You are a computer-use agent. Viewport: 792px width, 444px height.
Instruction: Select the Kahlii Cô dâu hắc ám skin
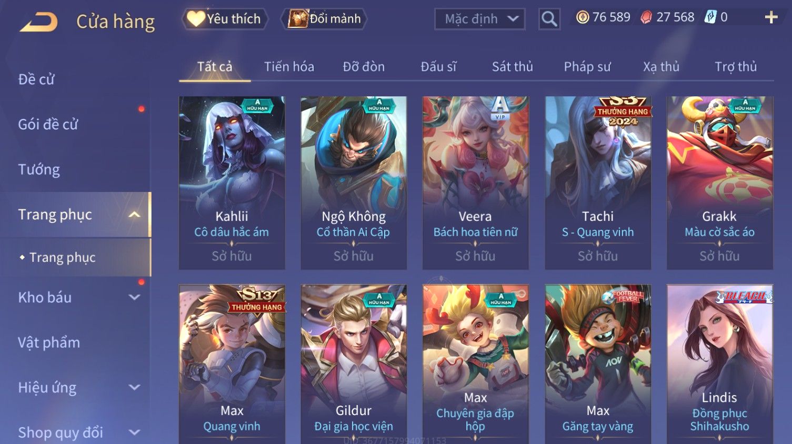pos(232,183)
